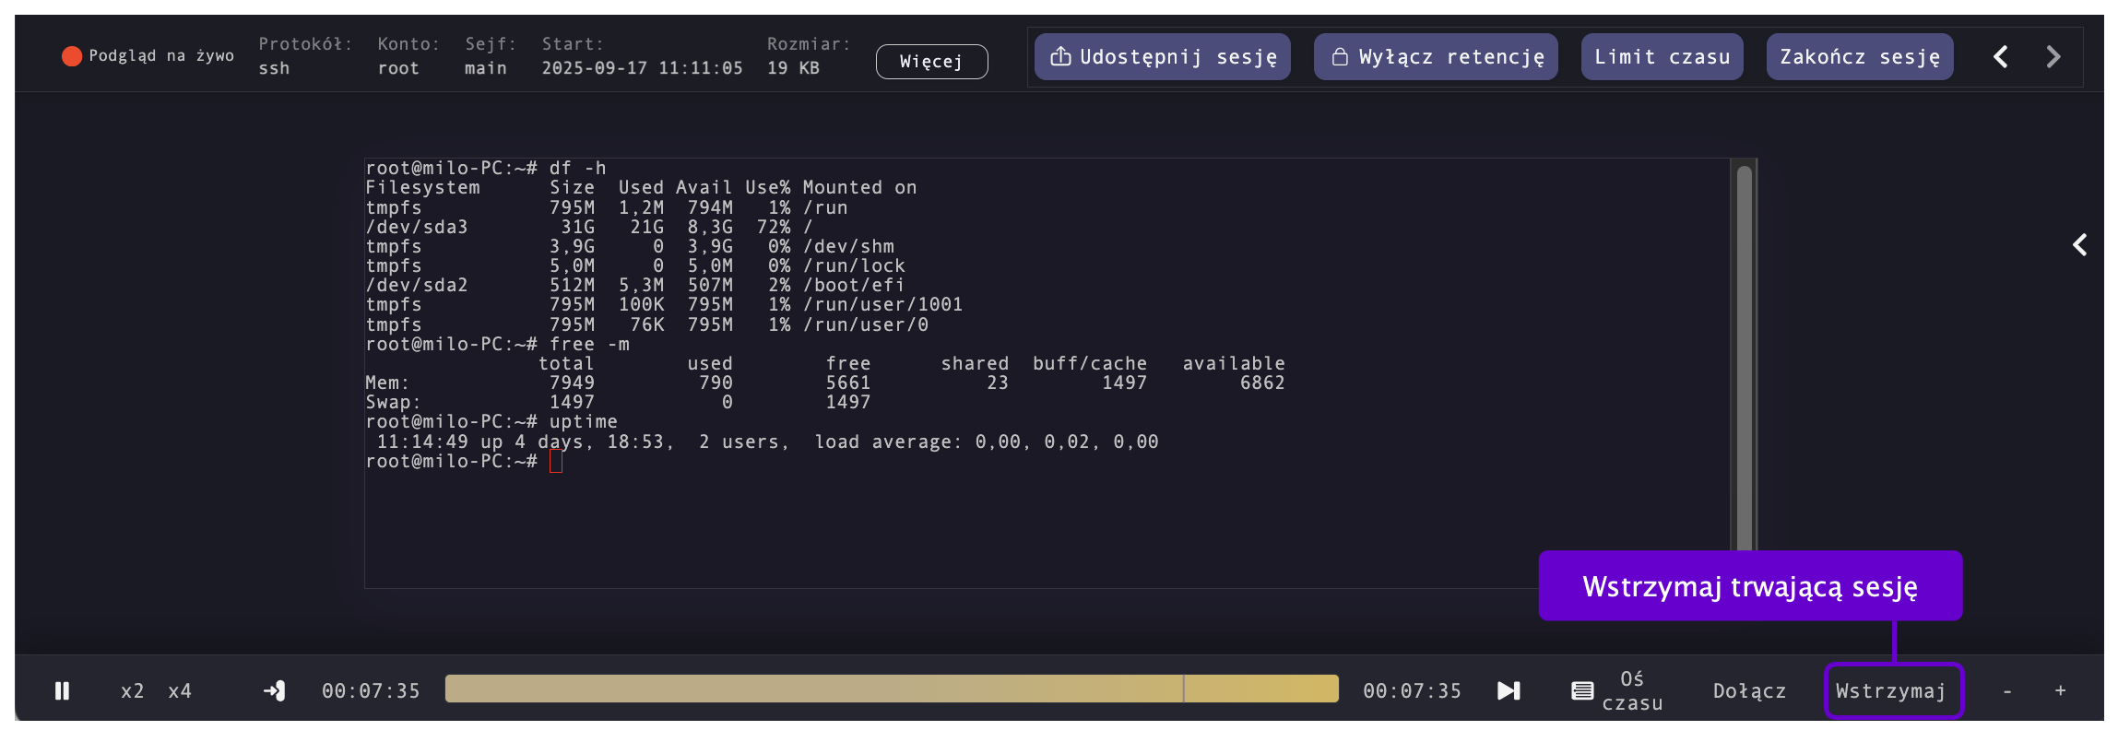Skip to the end of recording
This screenshot has width=2118, height=742.
coord(1509,691)
